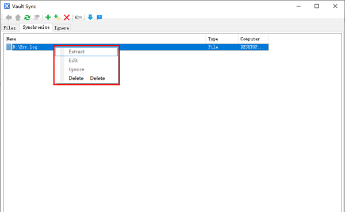Viewport: 345px width, 212px height.
Task: Open the Ignore tab
Action: click(62, 28)
